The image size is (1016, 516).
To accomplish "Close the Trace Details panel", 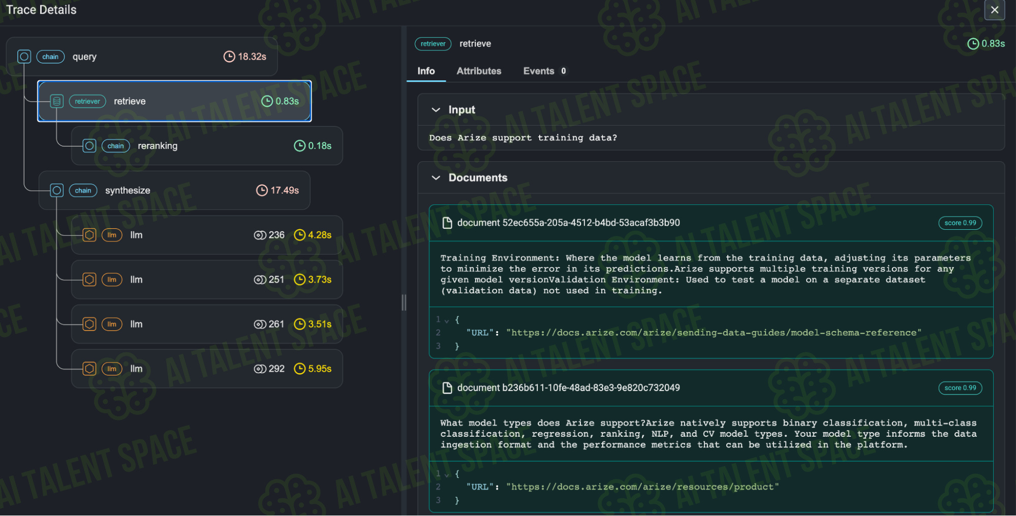I will 994,10.
